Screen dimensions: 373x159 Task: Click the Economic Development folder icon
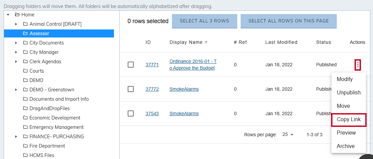[x=25, y=117]
